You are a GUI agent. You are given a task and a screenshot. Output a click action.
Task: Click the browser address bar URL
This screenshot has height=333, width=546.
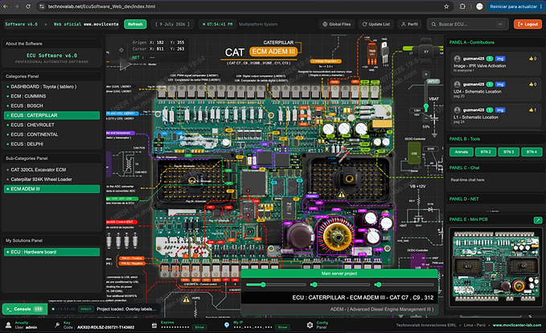101,6
